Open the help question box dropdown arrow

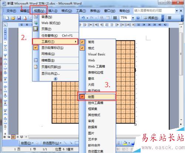point(176,11)
